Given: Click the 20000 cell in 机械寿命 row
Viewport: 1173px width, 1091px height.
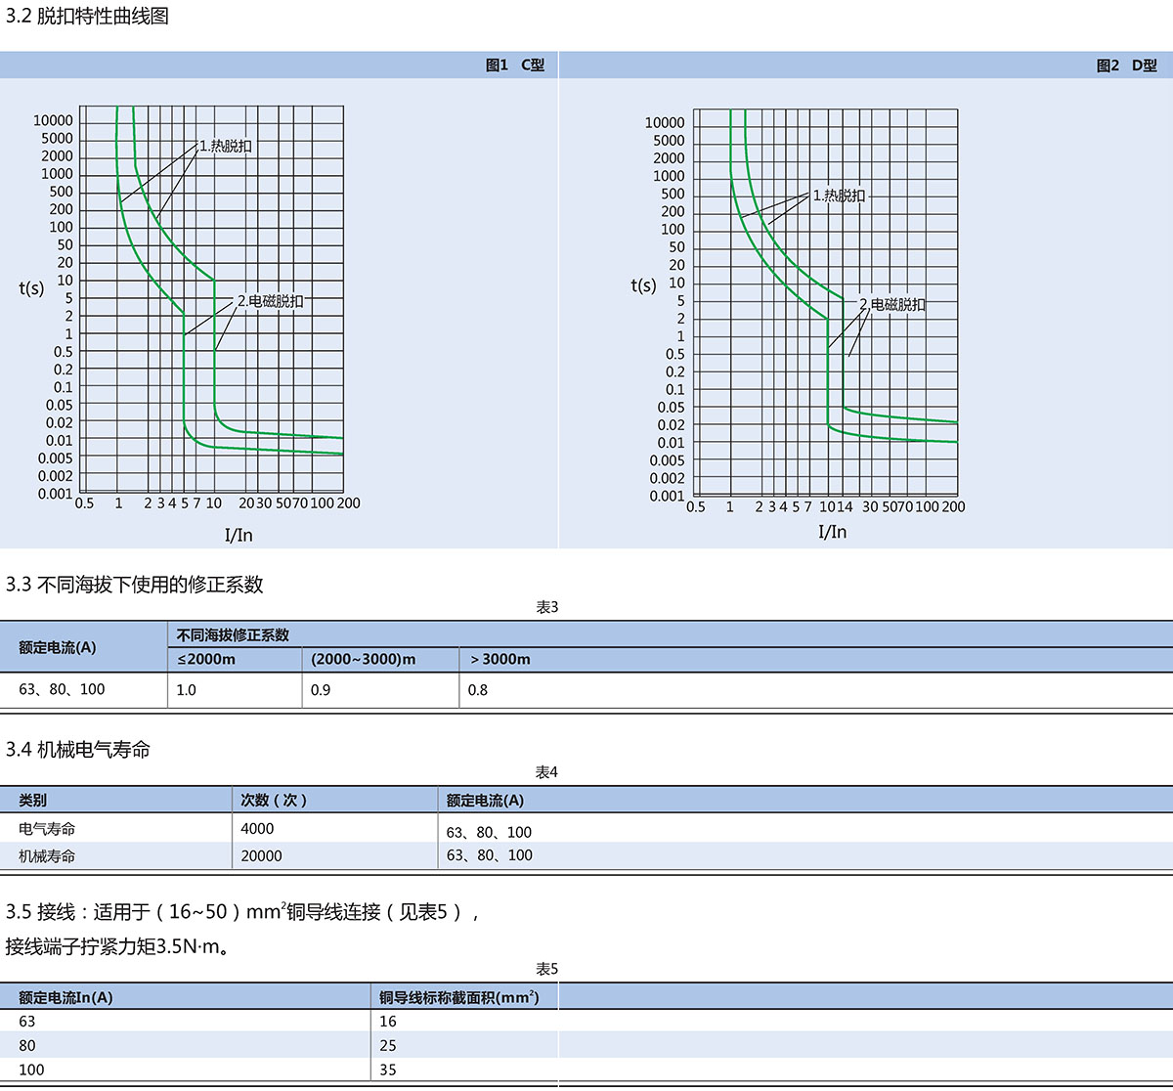Looking at the screenshot, I should pos(261,856).
